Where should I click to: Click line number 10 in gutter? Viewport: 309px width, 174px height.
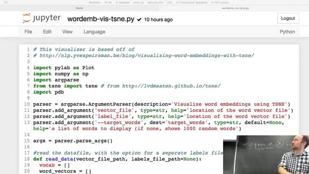pos(27,104)
